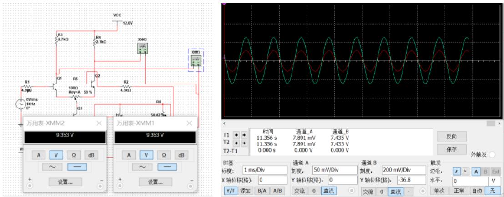This screenshot has width=504, height=197.
Task: Select Y/T display mode
Action: (x=231, y=191)
